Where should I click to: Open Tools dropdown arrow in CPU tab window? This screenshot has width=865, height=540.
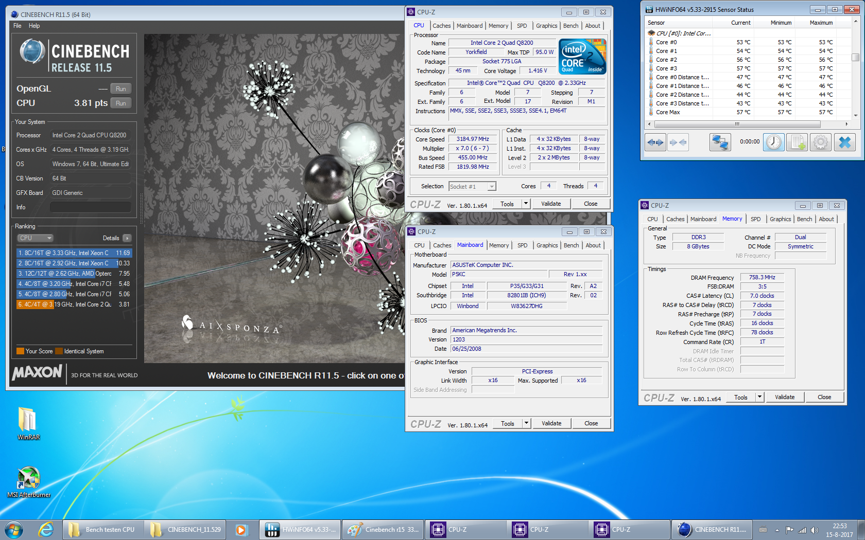coord(526,204)
